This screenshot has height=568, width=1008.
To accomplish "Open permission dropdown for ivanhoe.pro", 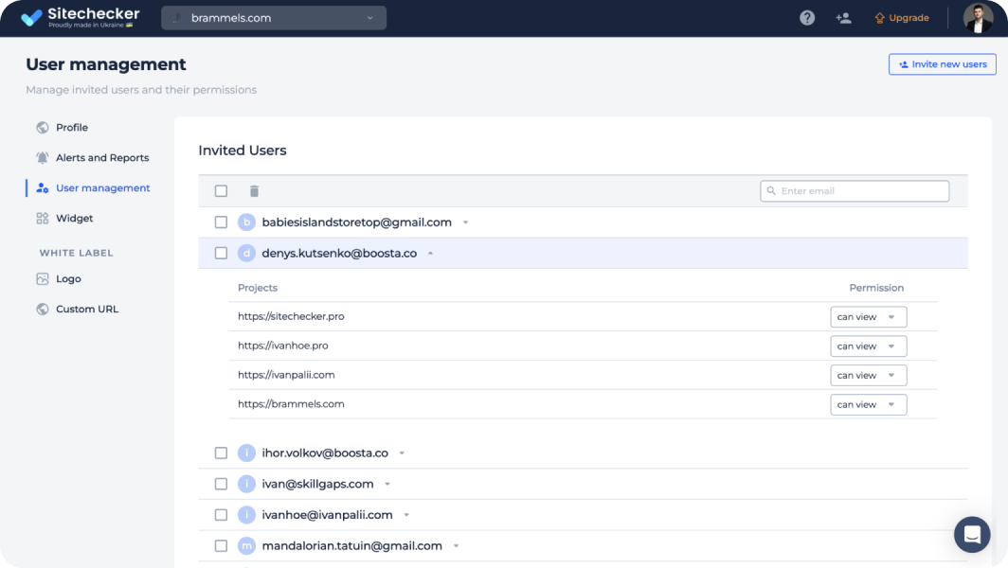I will pos(869,346).
